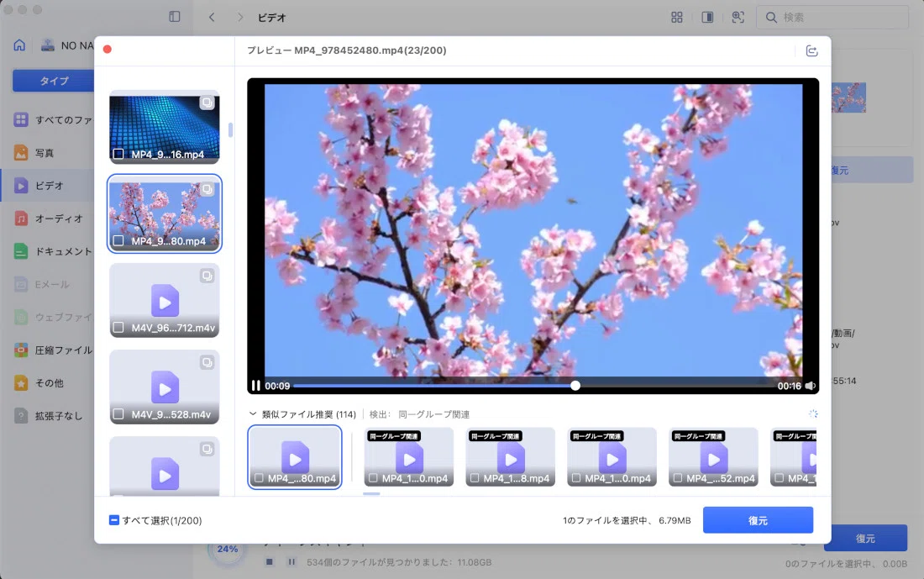Switch to grid view icon in toolbar
Screen dimensions: 924x579
(677, 17)
